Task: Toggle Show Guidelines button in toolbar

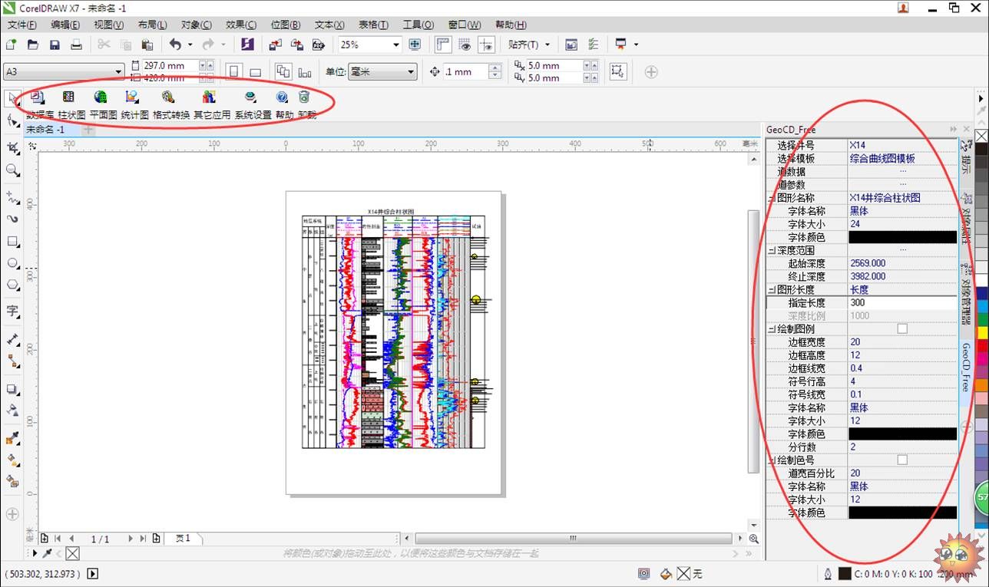Action: (486, 45)
